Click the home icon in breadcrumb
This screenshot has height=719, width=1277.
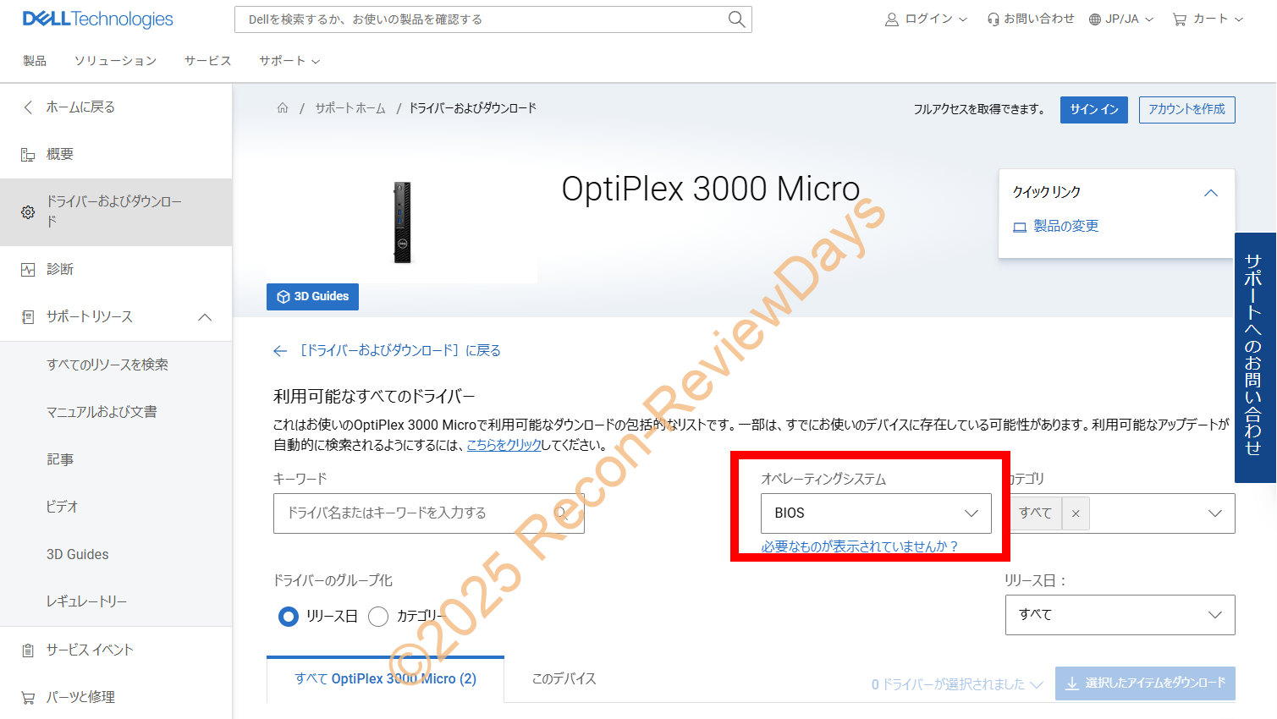pos(283,108)
